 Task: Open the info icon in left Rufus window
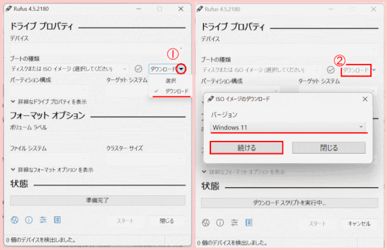pyautogui.click(x=29, y=220)
